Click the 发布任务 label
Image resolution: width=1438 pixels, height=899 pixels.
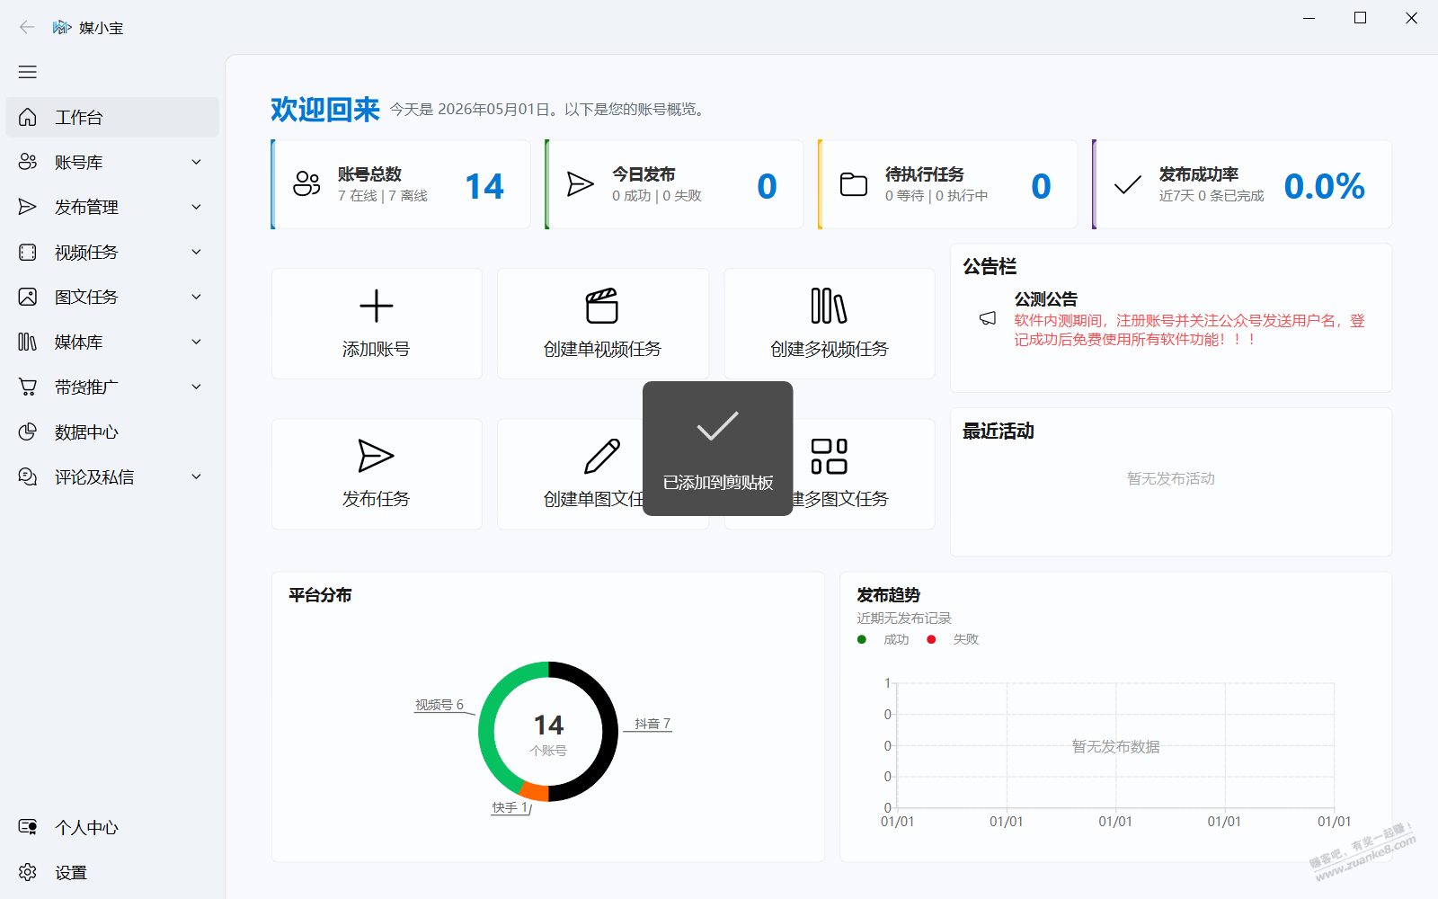(x=376, y=499)
